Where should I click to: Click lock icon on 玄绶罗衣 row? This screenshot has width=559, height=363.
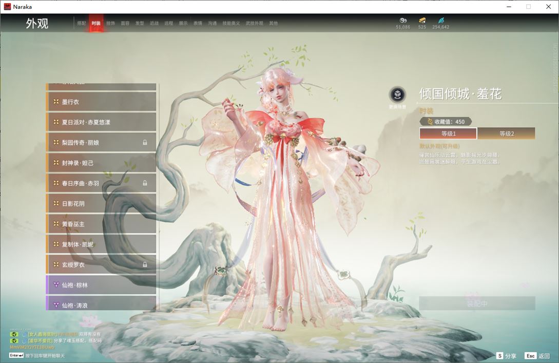coord(145,264)
